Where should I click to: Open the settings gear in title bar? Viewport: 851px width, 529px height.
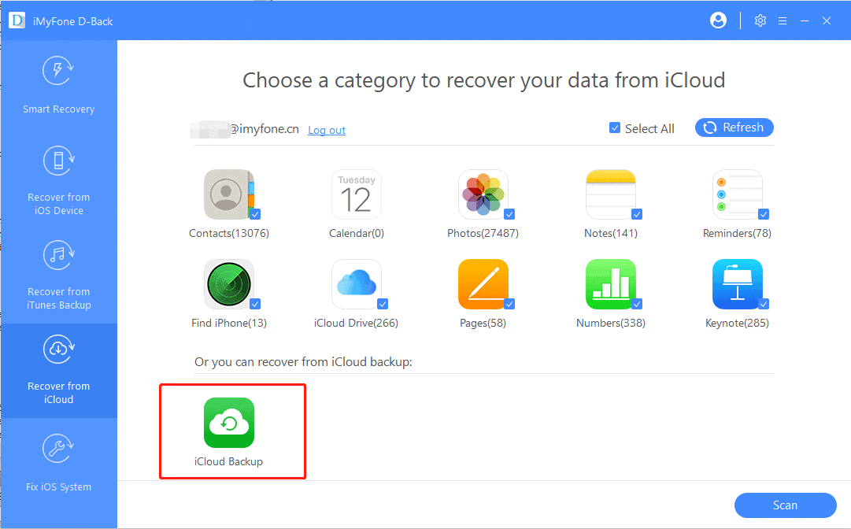click(x=760, y=21)
